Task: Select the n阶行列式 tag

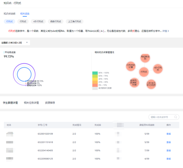Action: click(x=38, y=21)
